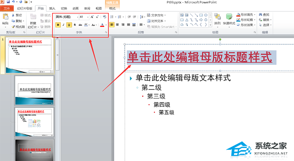Open the Line Spacing dropdown
294x161 pixels.
point(142,17)
